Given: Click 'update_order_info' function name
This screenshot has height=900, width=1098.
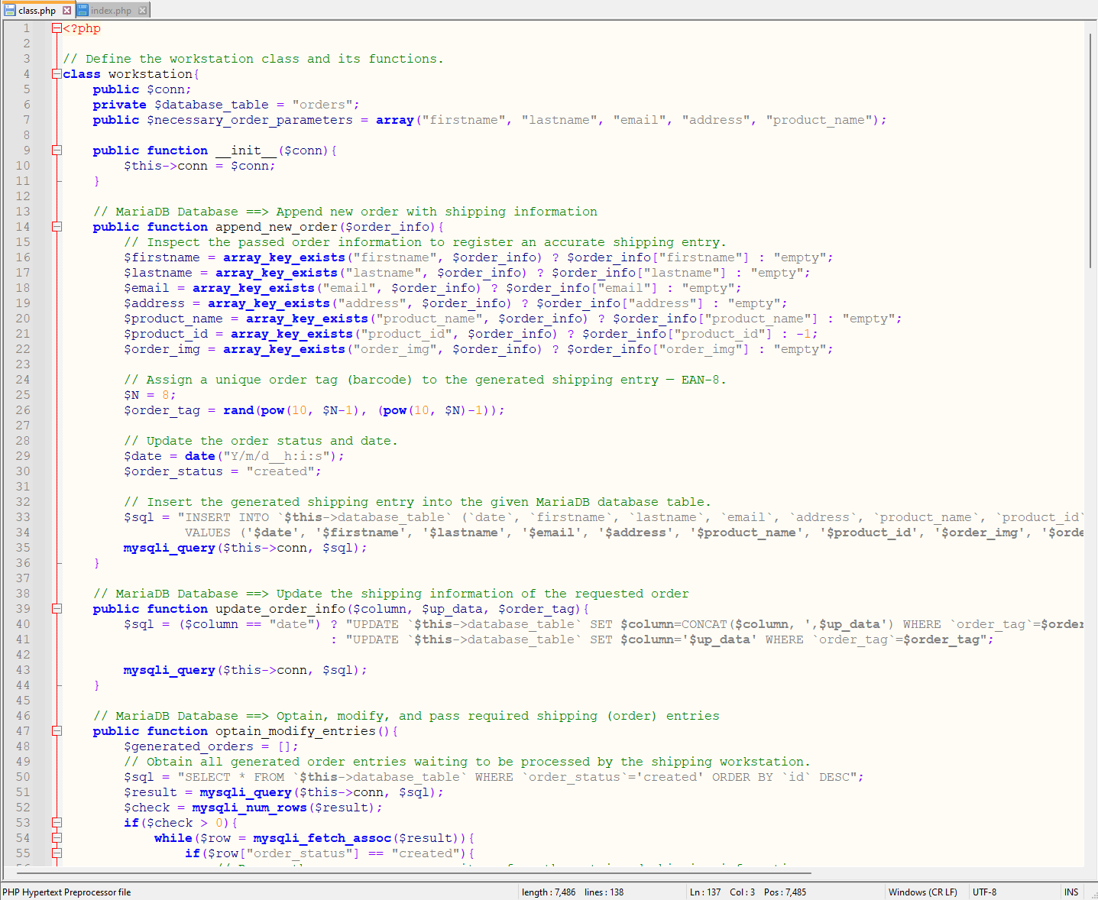Looking at the screenshot, I should pyautogui.click(x=280, y=609).
